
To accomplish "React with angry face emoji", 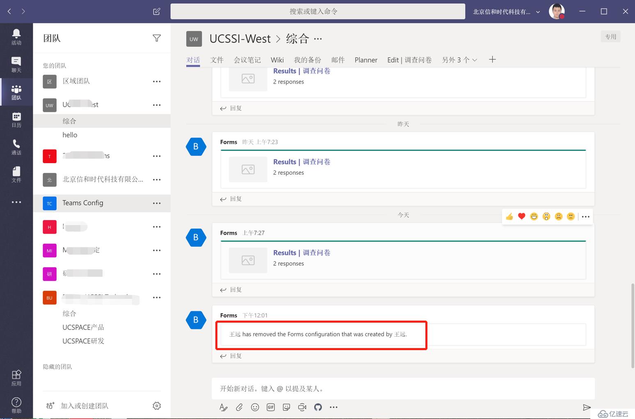I will coord(571,216).
